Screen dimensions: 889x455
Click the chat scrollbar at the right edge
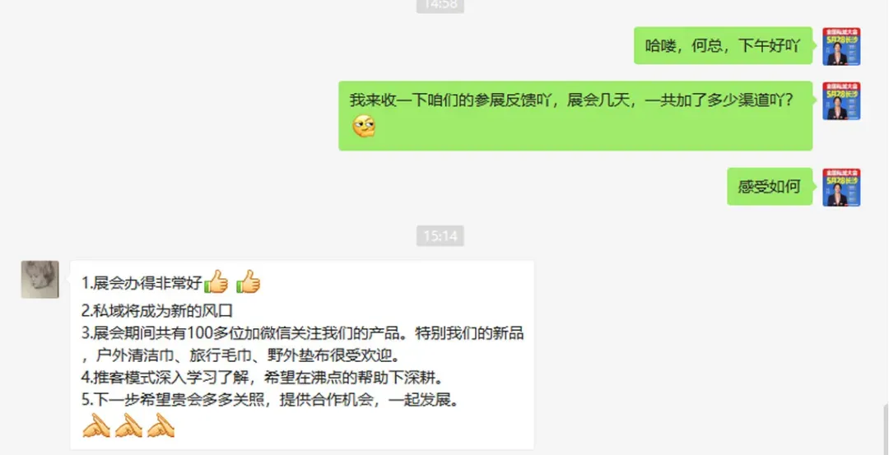point(885,428)
